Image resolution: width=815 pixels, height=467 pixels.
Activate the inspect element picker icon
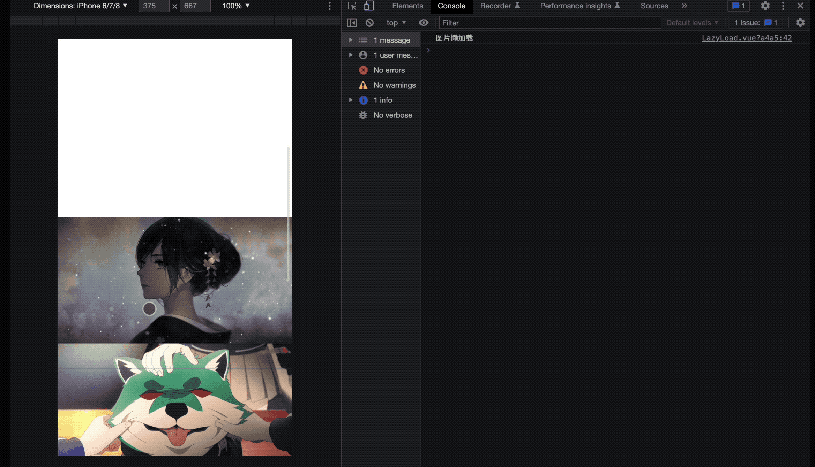[x=352, y=6]
